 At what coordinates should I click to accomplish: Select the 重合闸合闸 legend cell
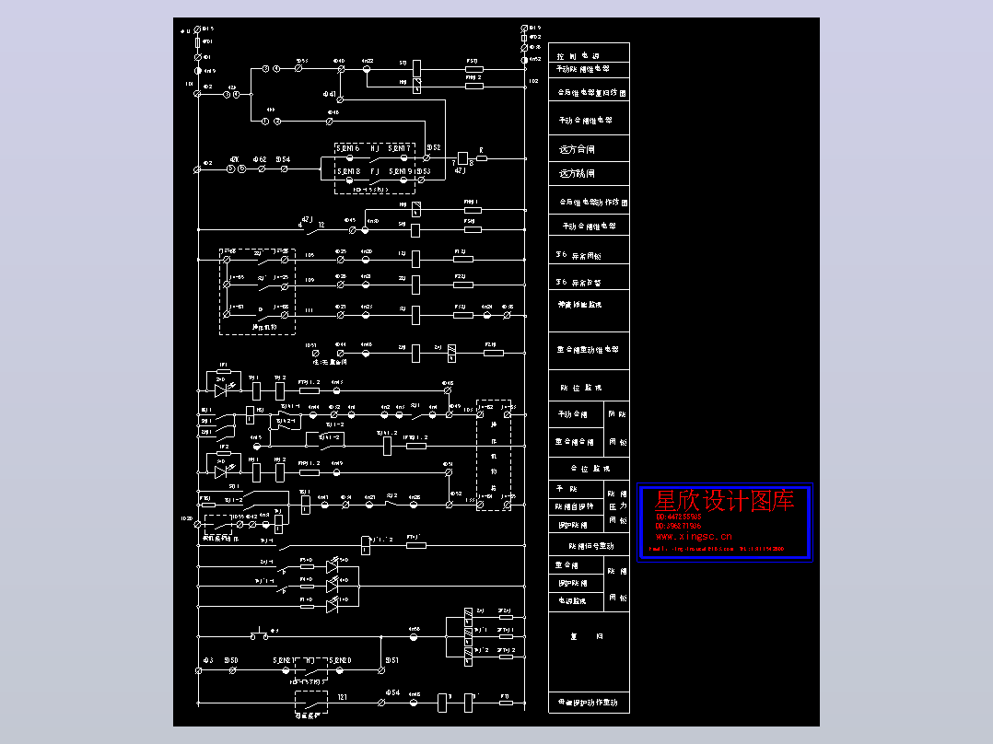click(x=576, y=442)
